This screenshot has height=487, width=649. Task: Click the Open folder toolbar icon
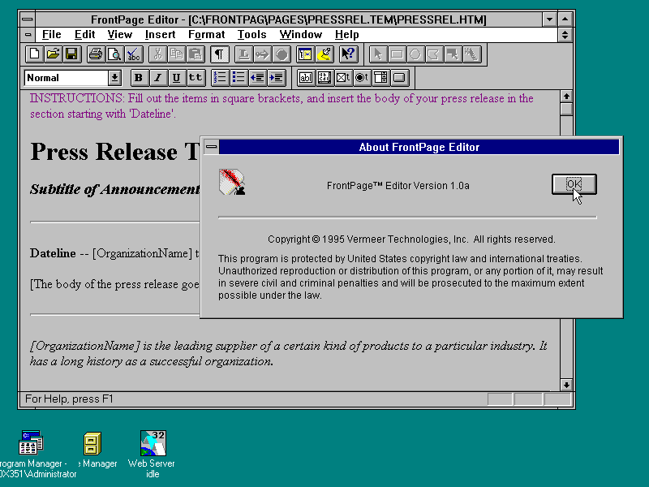(53, 54)
